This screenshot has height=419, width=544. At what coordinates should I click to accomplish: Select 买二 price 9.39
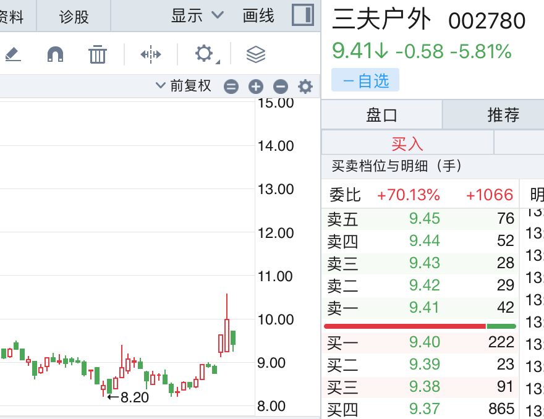(x=424, y=365)
